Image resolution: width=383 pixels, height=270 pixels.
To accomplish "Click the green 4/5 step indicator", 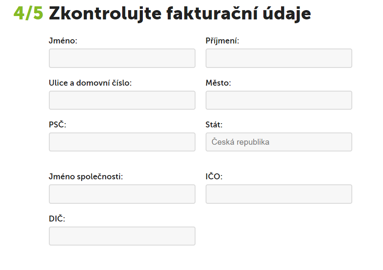I will (28, 14).
